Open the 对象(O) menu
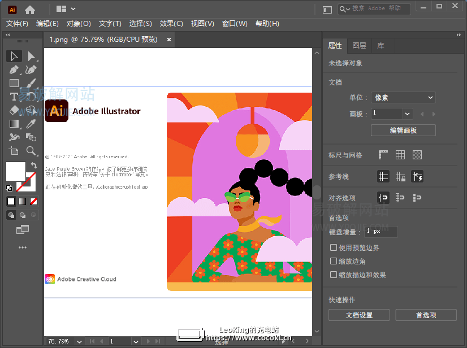Viewport: 467px width, 348px height. coord(79,24)
